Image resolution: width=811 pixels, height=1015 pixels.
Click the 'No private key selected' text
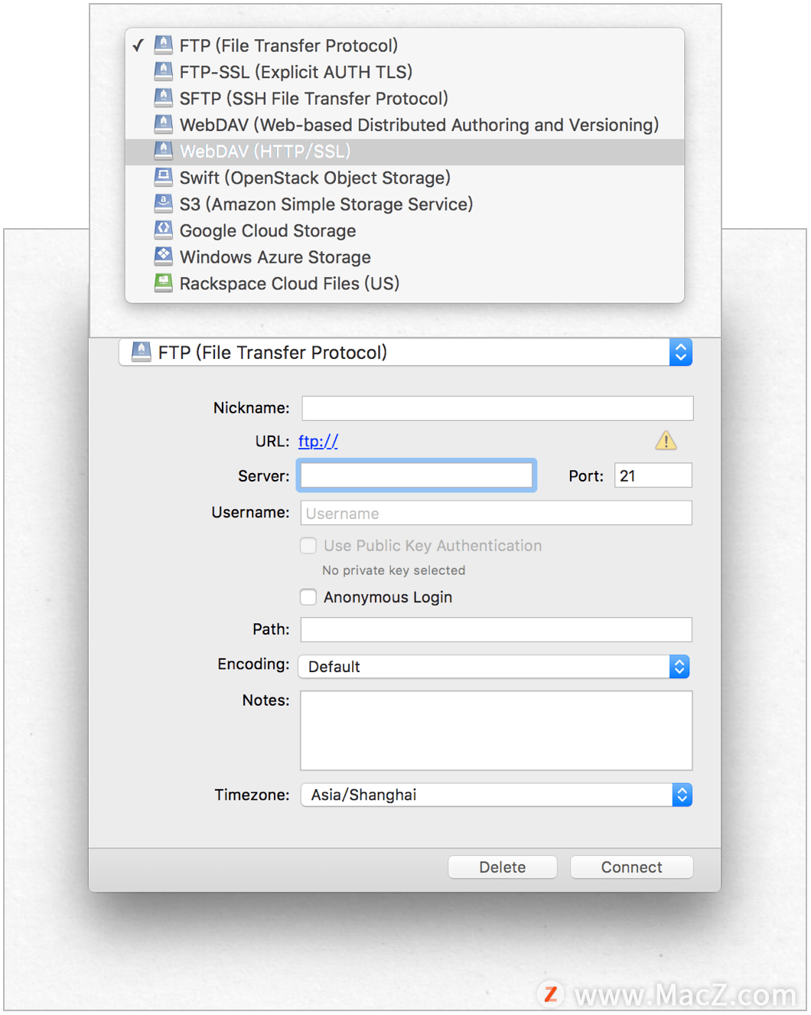(x=393, y=570)
